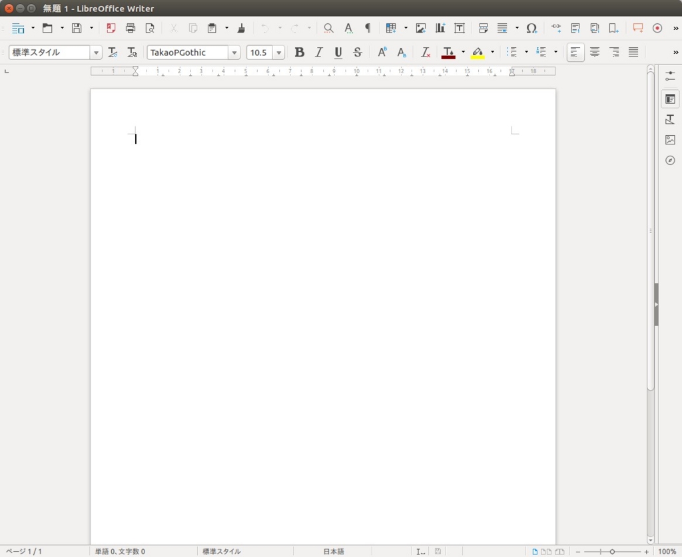
Task: Open sidebar Gallery tab
Action: (670, 140)
